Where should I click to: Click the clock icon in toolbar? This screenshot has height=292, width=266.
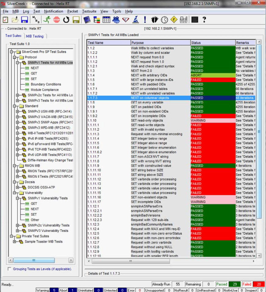point(164,20)
